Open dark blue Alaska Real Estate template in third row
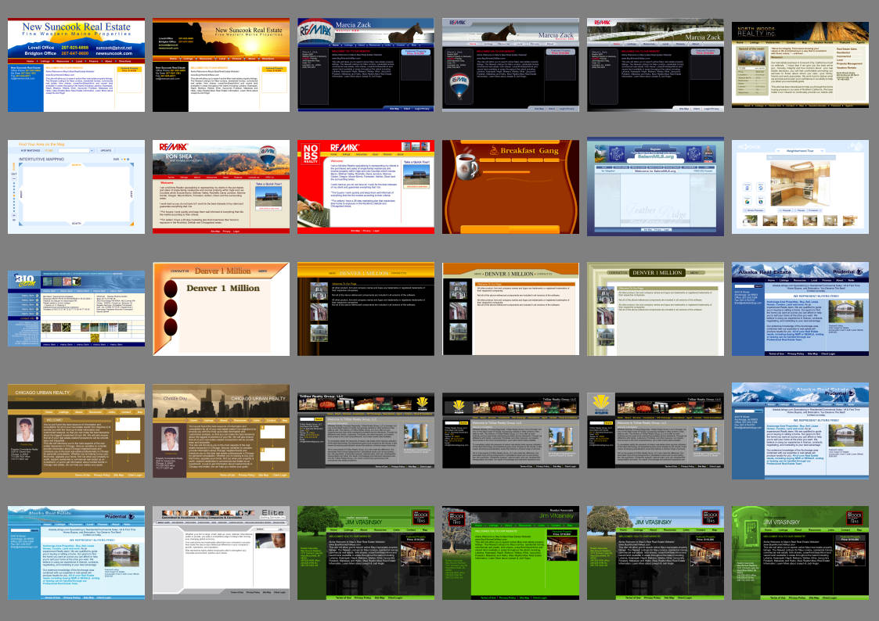Screen dimensions: 879x621 point(800,309)
